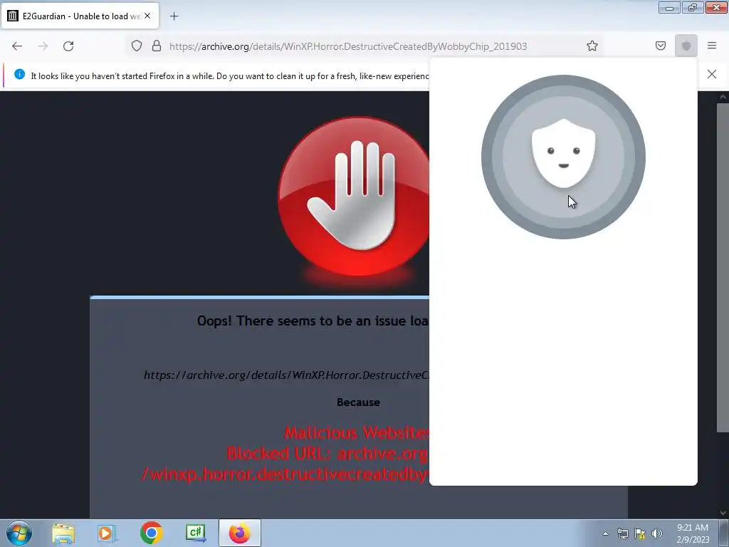Open Windows Explorer from taskbar
Image resolution: width=729 pixels, height=547 pixels.
pyautogui.click(x=63, y=533)
